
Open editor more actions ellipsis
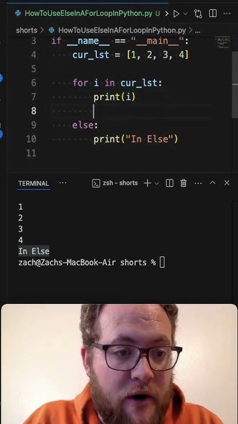(x=227, y=13)
